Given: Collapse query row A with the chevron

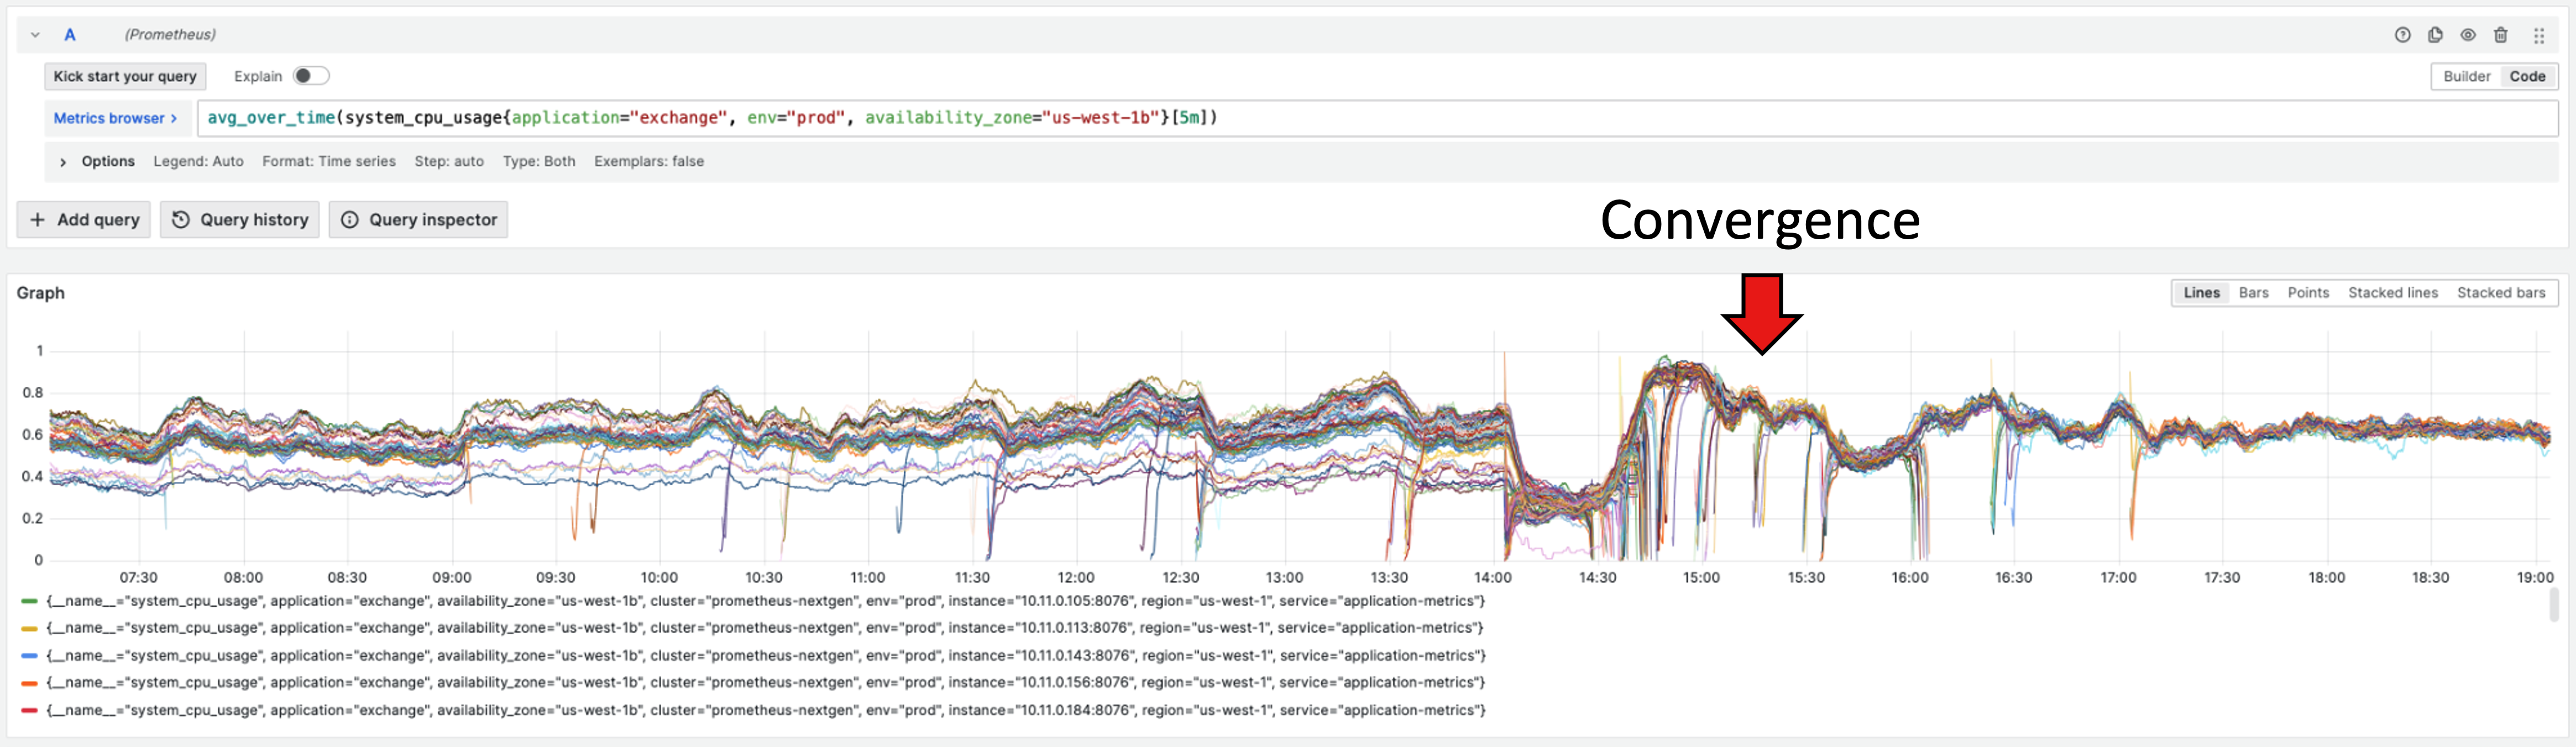Looking at the screenshot, I should click(x=35, y=35).
